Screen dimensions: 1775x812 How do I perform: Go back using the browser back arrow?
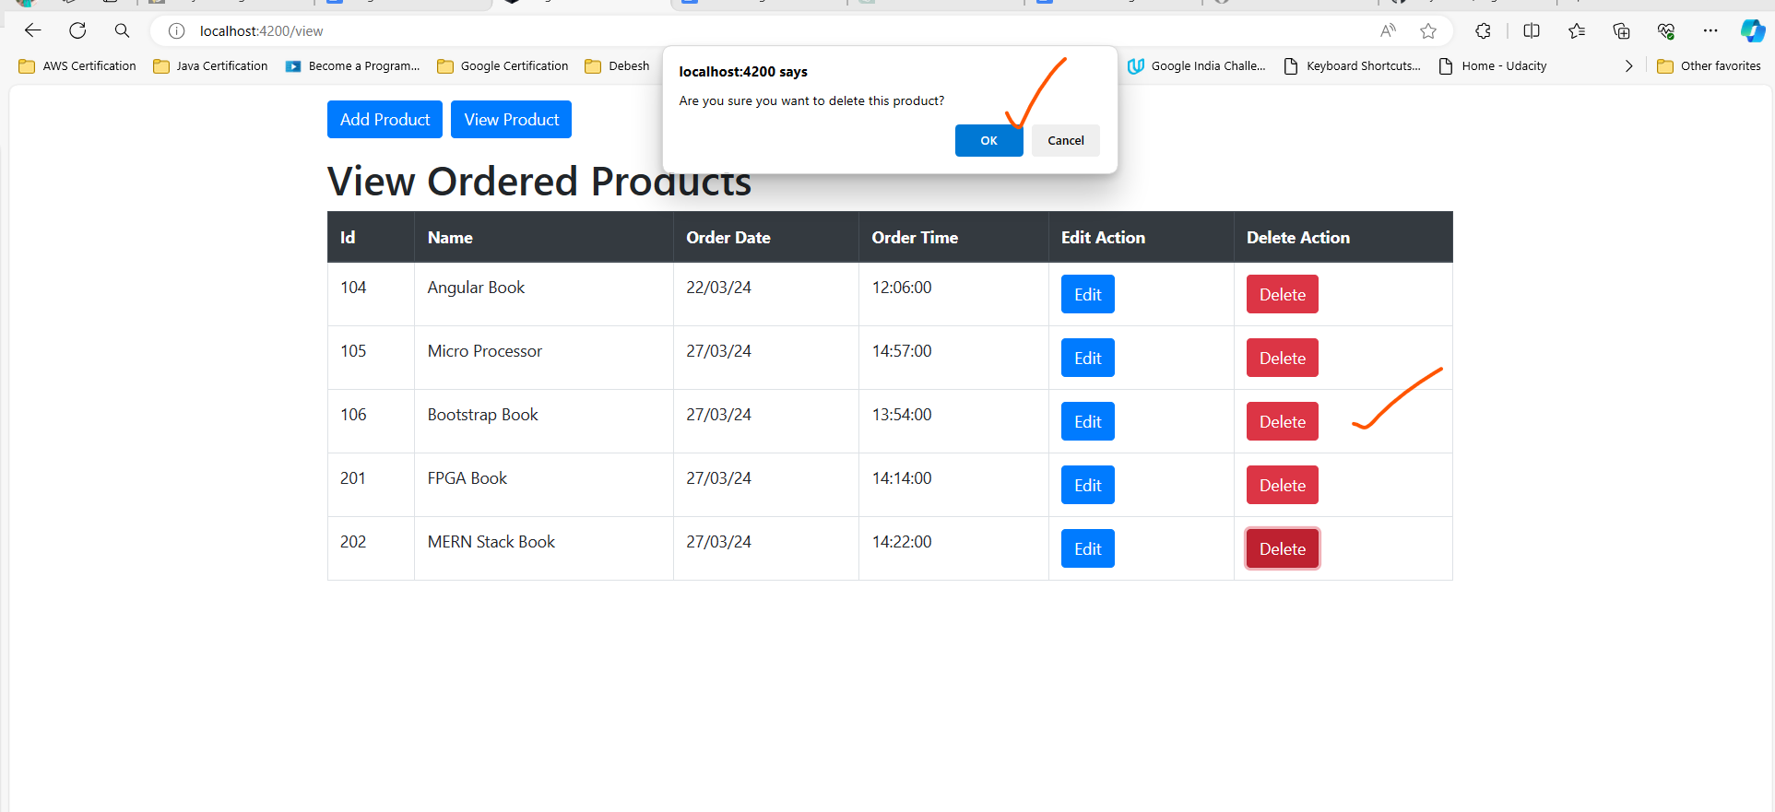(33, 30)
